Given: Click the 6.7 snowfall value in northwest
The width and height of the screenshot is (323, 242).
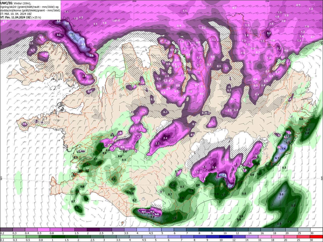Looking at the screenshot, I should click(x=72, y=35).
